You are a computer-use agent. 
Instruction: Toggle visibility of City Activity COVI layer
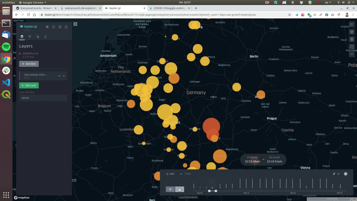(59, 76)
